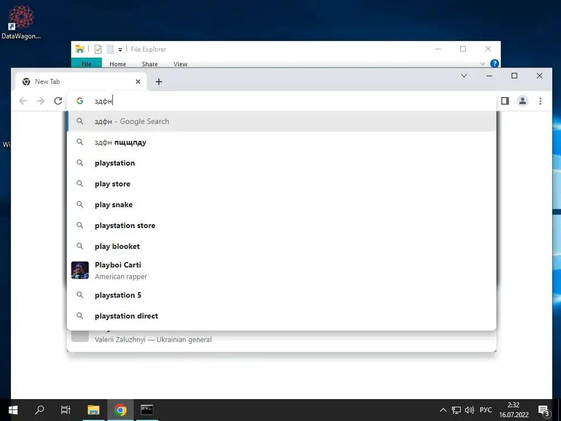
Task: Click search icon beside 'playstation 5'
Action: [x=80, y=295]
